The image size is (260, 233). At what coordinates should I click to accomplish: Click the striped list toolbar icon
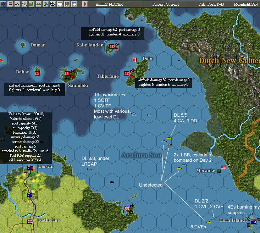[67, 4]
